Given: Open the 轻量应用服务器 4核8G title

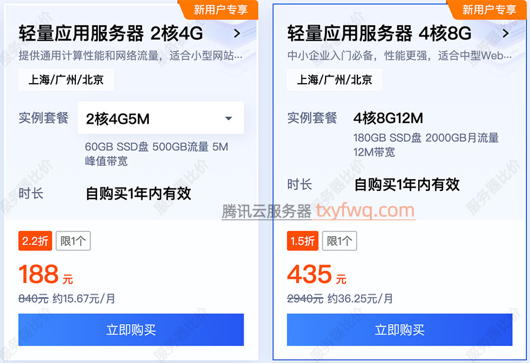Looking at the screenshot, I should [x=379, y=34].
